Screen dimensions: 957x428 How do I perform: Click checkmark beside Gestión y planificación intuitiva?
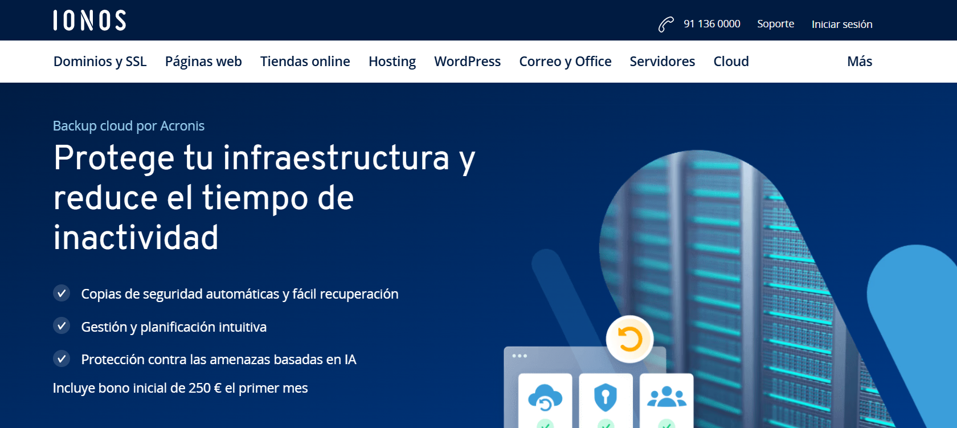click(x=62, y=326)
